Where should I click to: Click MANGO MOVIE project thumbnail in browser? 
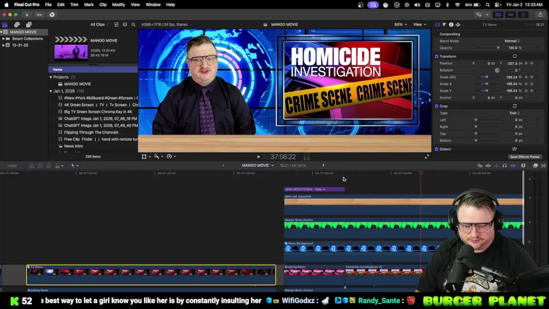pyautogui.click(x=71, y=48)
